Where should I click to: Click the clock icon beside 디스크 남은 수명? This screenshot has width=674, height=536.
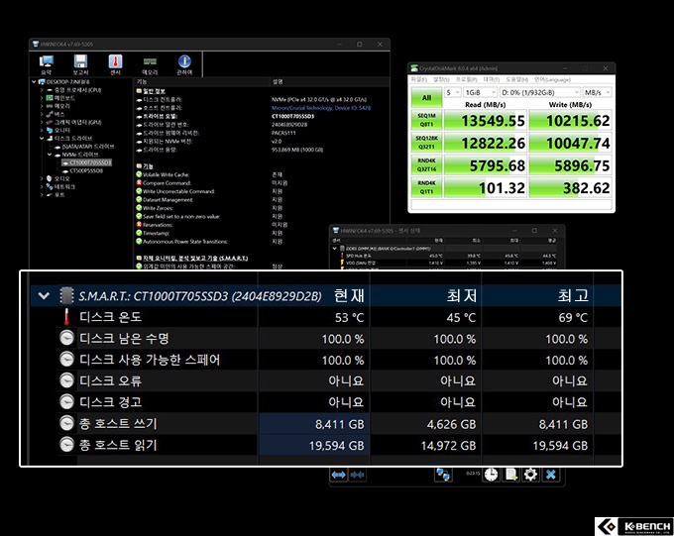coord(66,338)
